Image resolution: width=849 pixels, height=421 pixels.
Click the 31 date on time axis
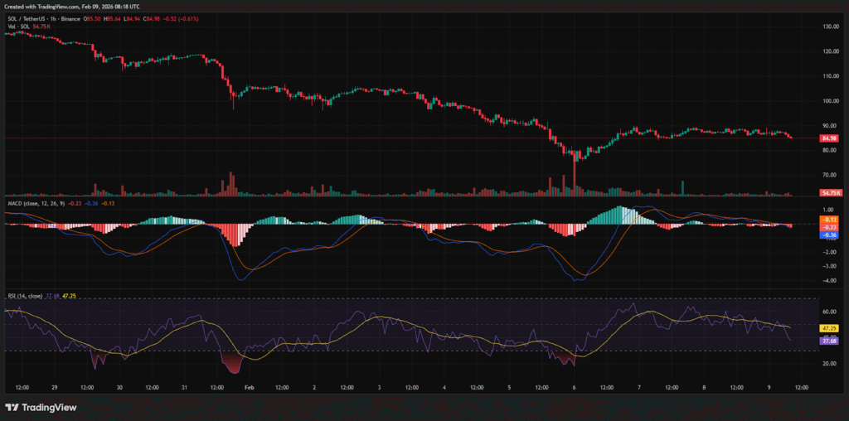[185, 386]
